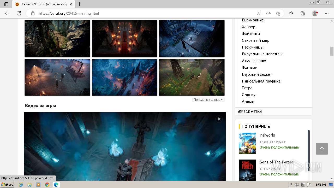
Task: Open Read aloud option
Action: [x=259, y=13]
